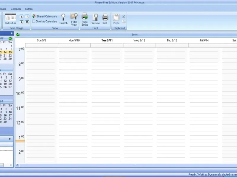
Task: Open Filter View
Action: [74, 19]
